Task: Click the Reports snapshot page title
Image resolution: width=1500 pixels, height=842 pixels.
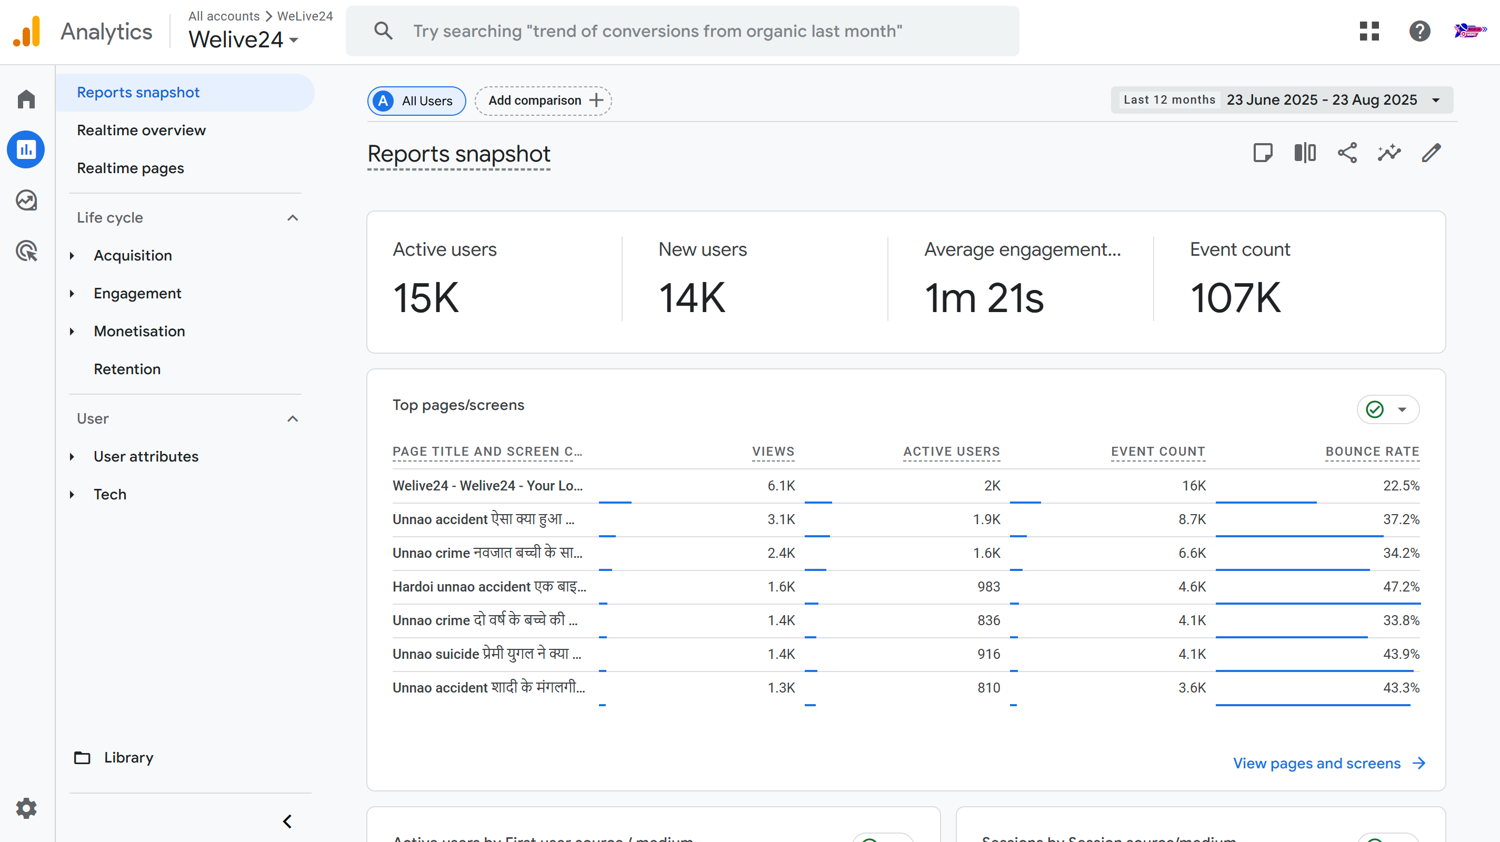Action: pos(459,154)
